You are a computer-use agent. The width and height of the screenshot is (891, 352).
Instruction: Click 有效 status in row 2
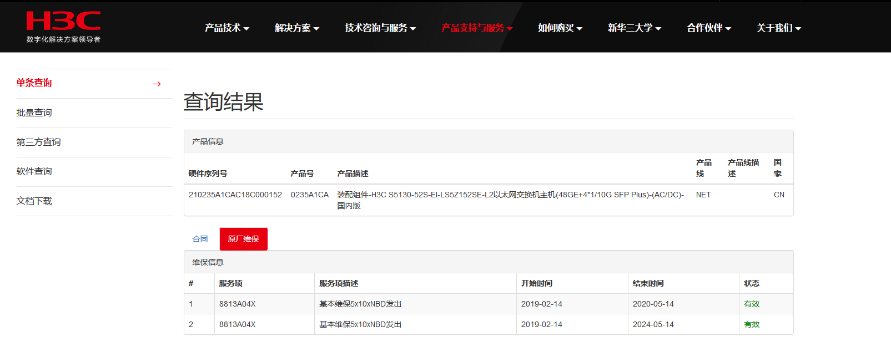[x=752, y=324]
